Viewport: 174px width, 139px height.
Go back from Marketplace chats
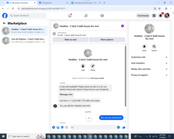tap(4, 23)
